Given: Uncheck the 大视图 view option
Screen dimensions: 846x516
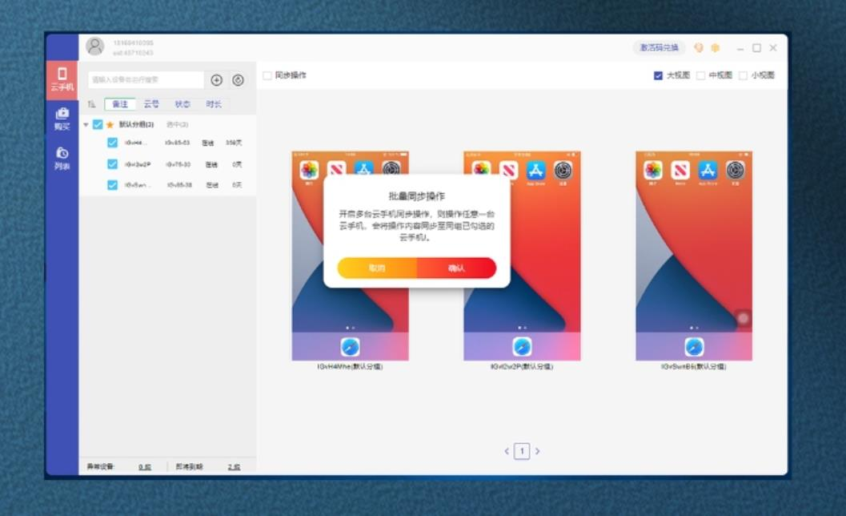Looking at the screenshot, I should click(x=658, y=75).
